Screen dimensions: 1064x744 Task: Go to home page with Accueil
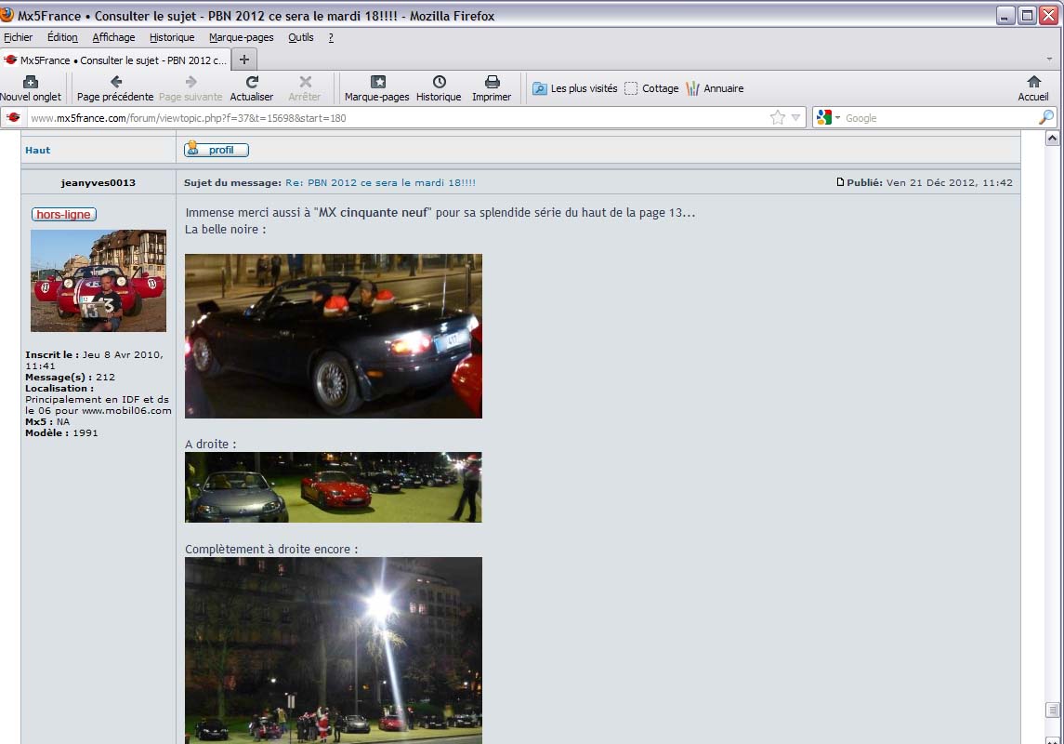[x=1033, y=88]
